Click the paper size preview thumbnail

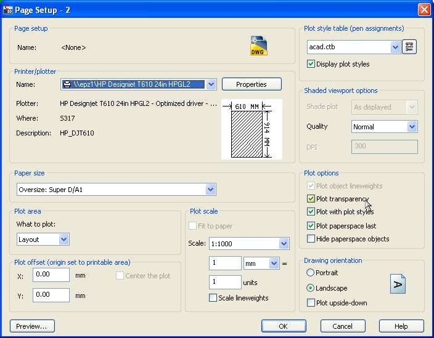(251, 129)
